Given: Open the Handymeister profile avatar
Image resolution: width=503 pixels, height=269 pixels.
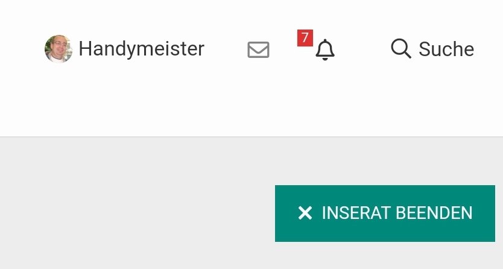Looking at the screenshot, I should (x=58, y=49).
